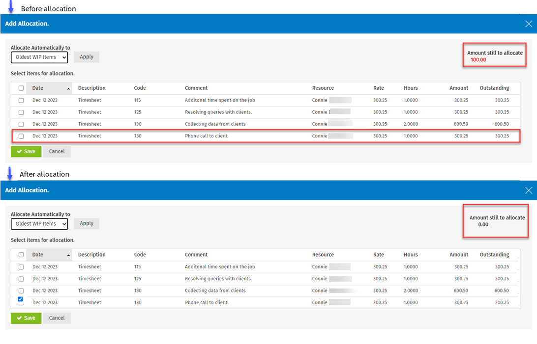Click Resource column header in Before allocation table

323,88
